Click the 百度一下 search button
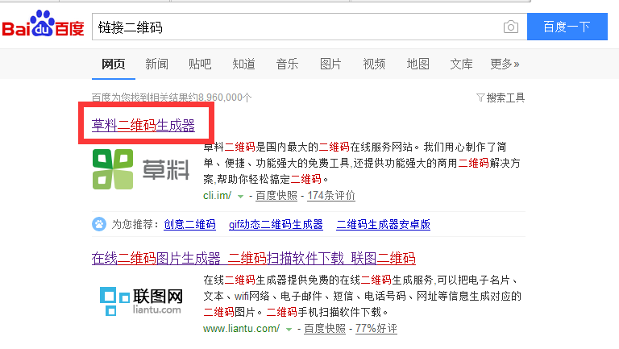 point(567,27)
